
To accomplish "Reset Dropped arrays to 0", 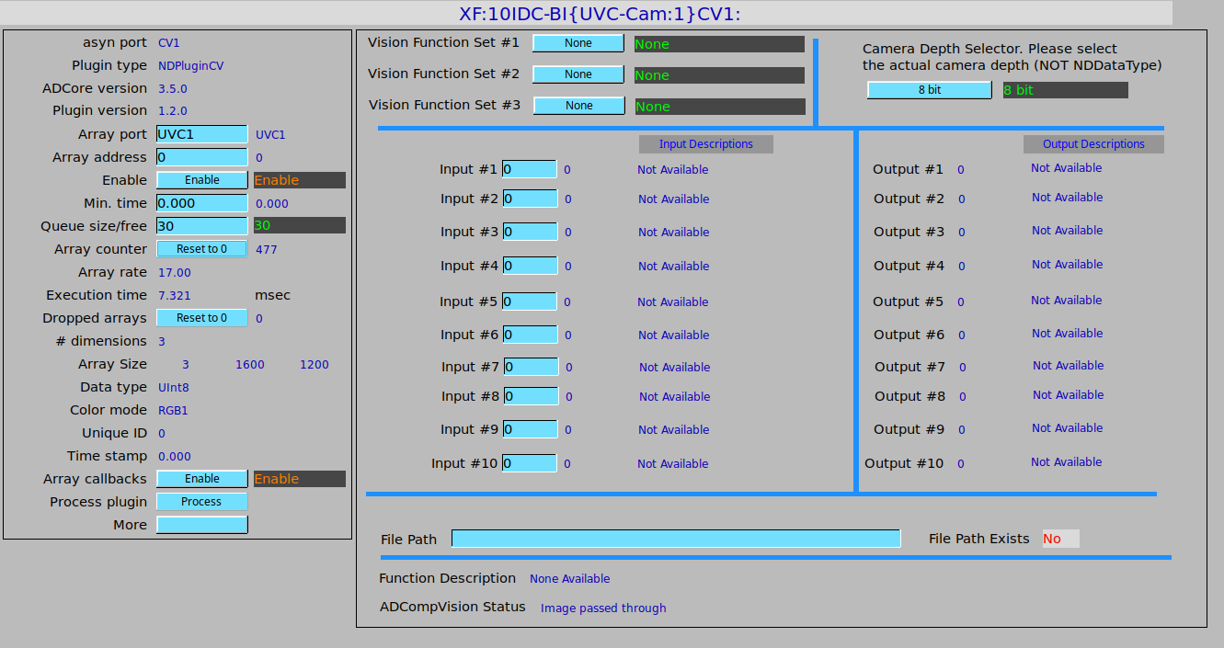I will click(202, 318).
